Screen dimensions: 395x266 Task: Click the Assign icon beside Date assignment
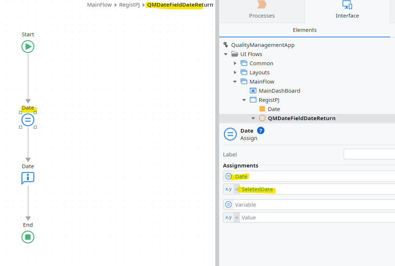[x=228, y=176]
